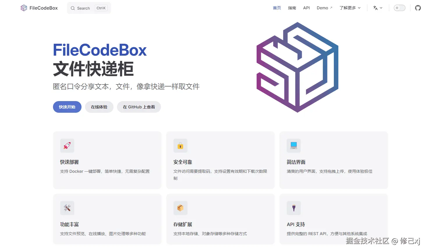
Task: Click the FileCodeBox site title link
Action: point(44,8)
